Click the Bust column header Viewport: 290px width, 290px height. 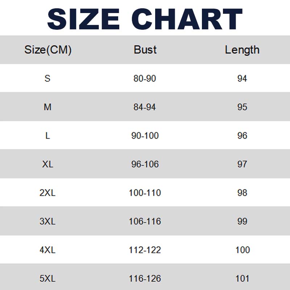(145, 50)
